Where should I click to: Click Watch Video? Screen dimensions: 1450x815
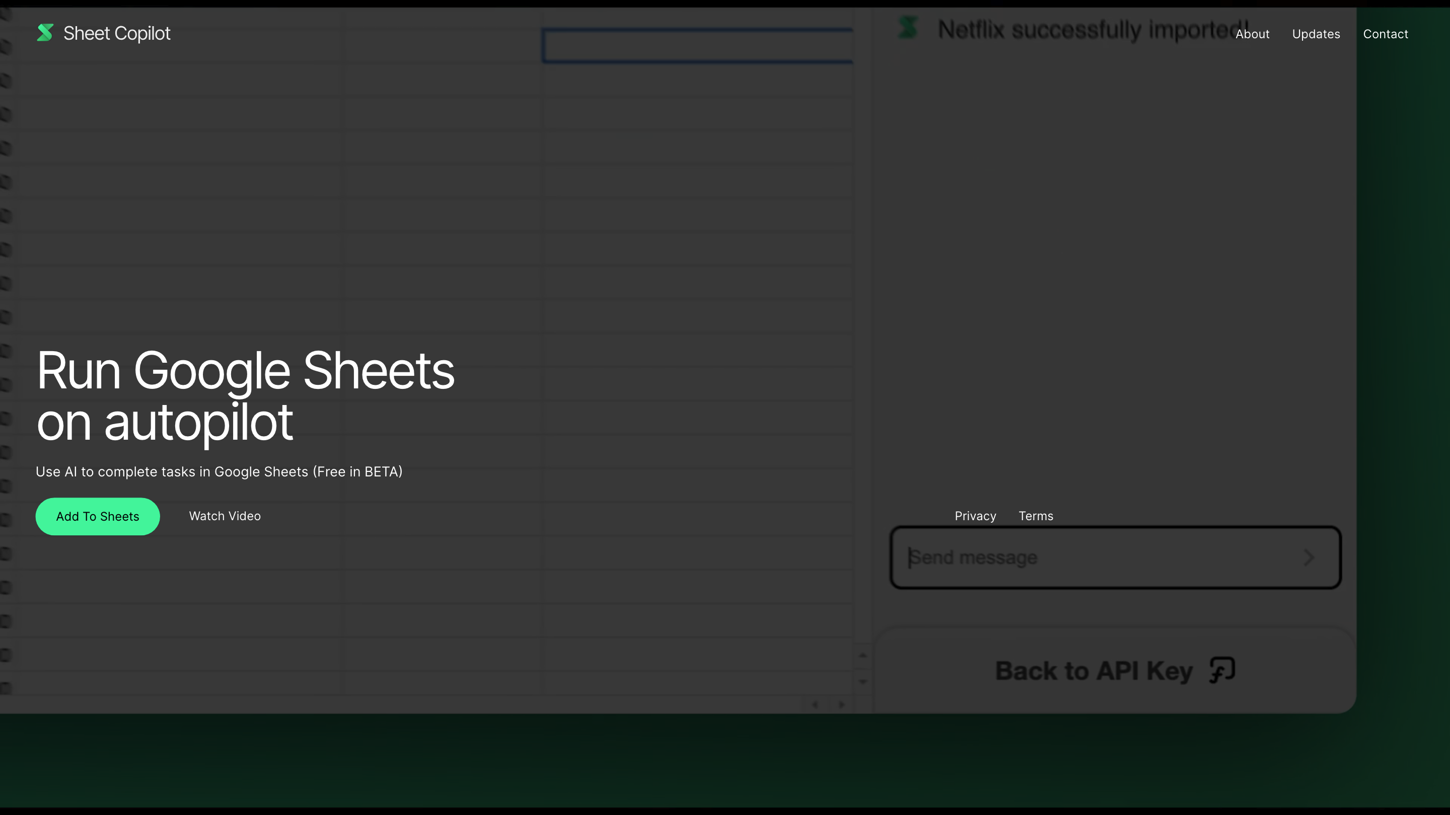click(224, 516)
